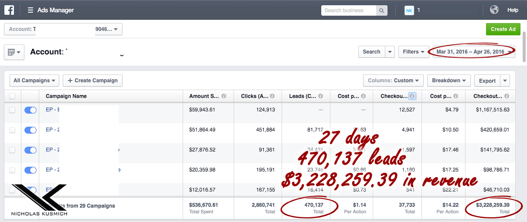Show info for Amount Spent column
Image resolution: width=527 pixels, height=222 pixels.
(x=224, y=96)
